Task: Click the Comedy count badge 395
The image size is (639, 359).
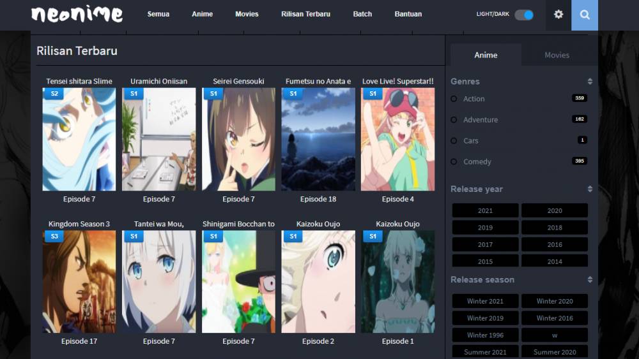Action: pyautogui.click(x=580, y=161)
